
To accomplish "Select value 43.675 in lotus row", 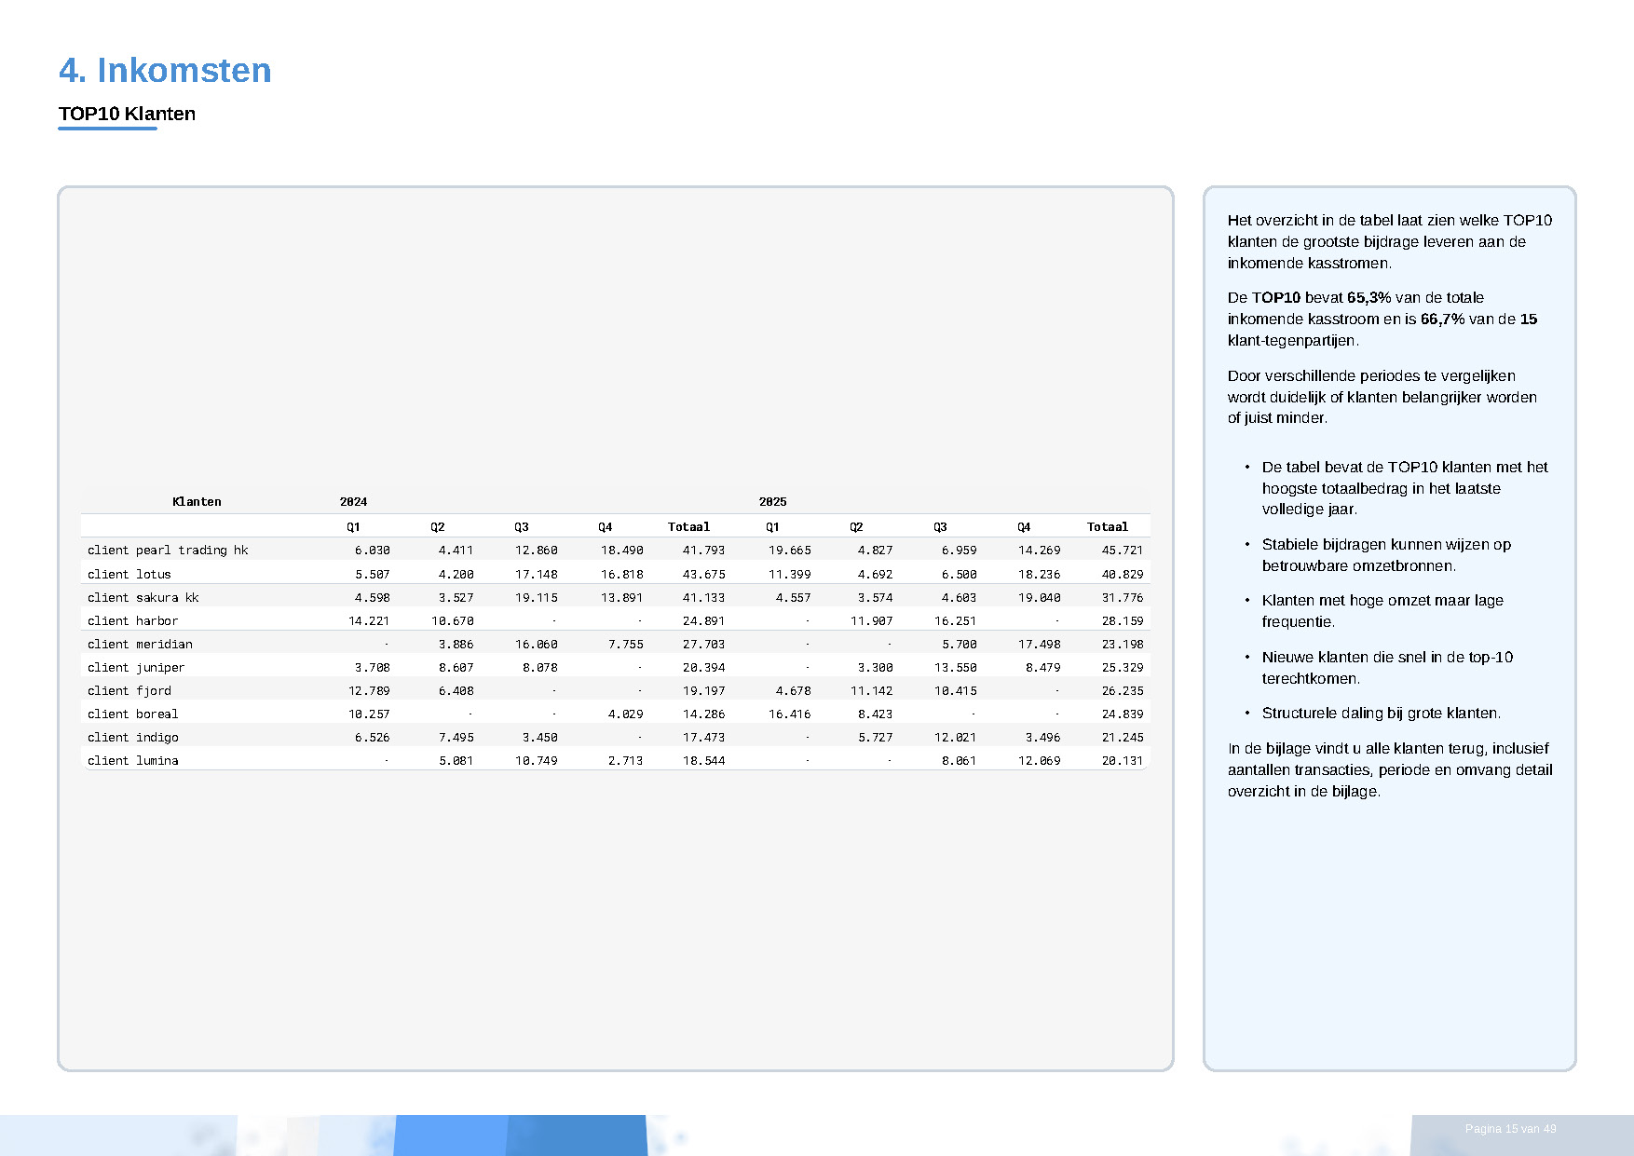I will click(x=703, y=574).
